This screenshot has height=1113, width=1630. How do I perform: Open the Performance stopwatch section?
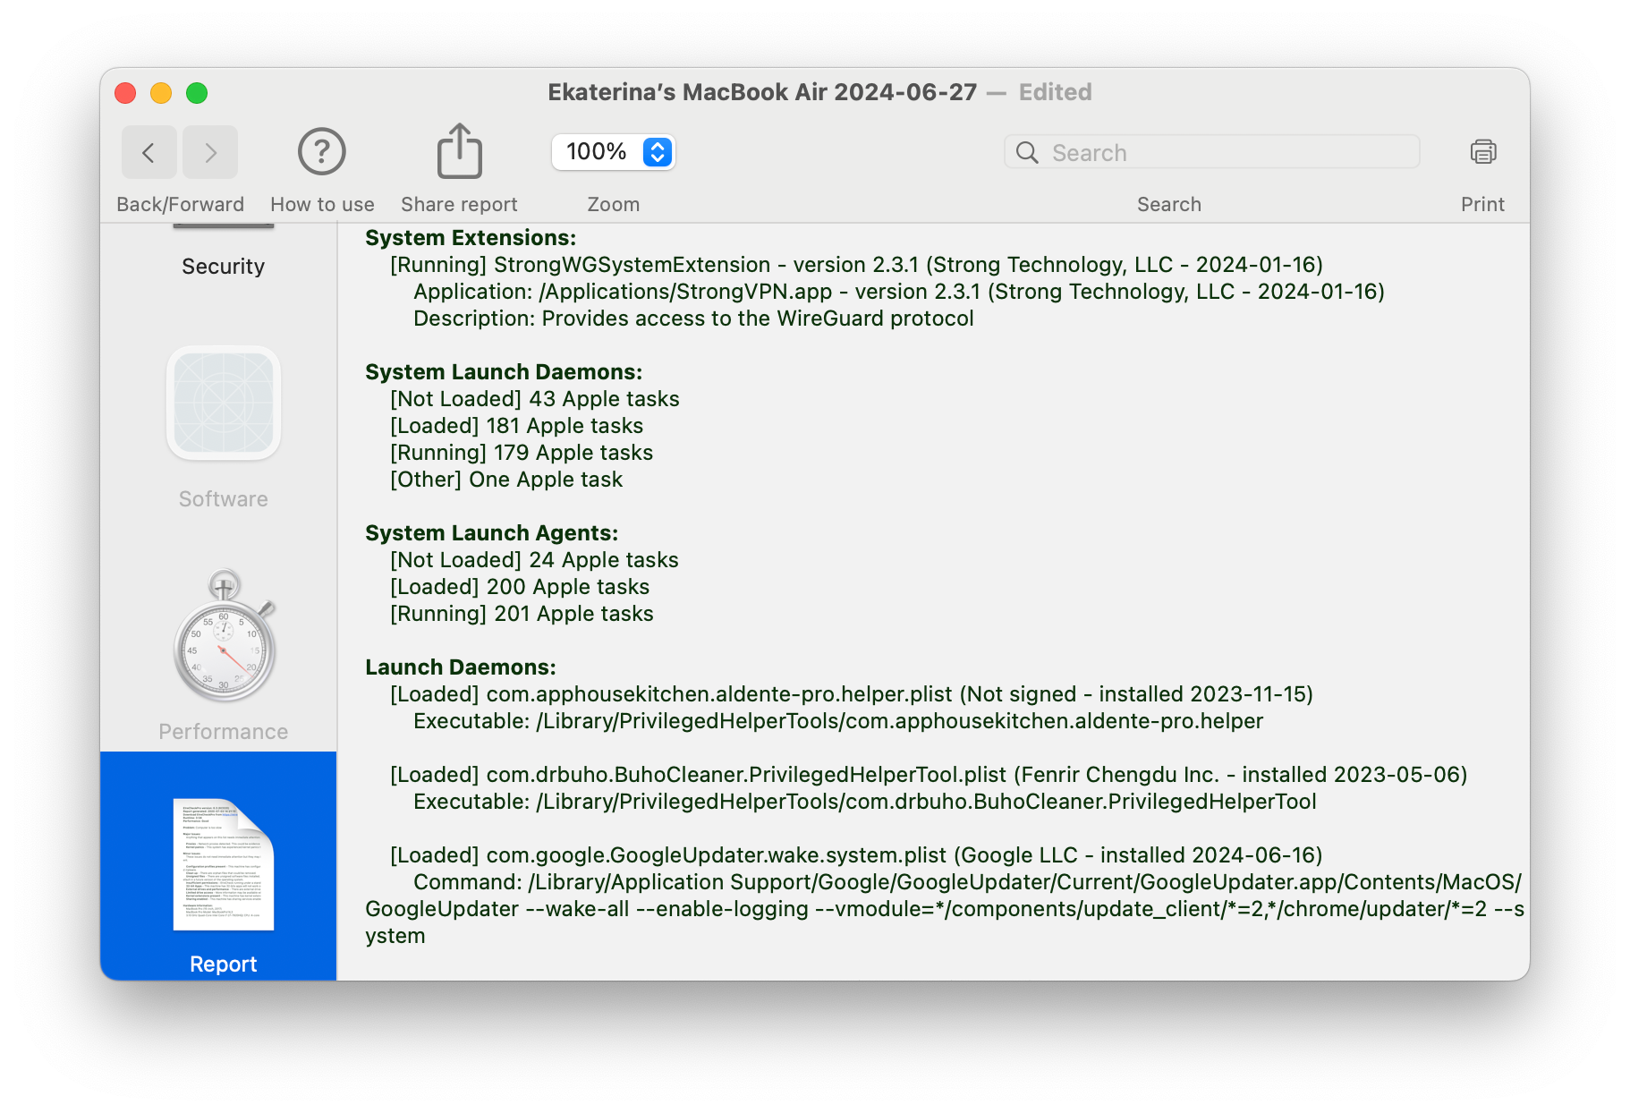click(x=224, y=636)
